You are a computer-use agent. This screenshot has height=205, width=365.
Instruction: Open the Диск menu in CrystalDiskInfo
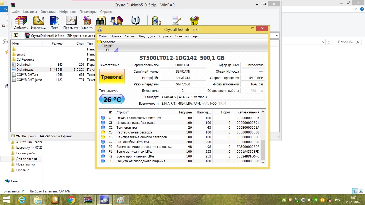pos(152,36)
